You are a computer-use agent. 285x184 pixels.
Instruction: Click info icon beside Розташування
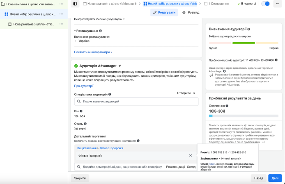click(100, 31)
